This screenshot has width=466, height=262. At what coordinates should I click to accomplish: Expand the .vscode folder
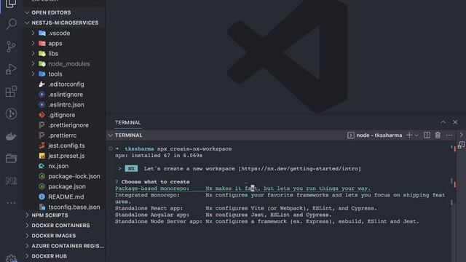tap(64, 33)
